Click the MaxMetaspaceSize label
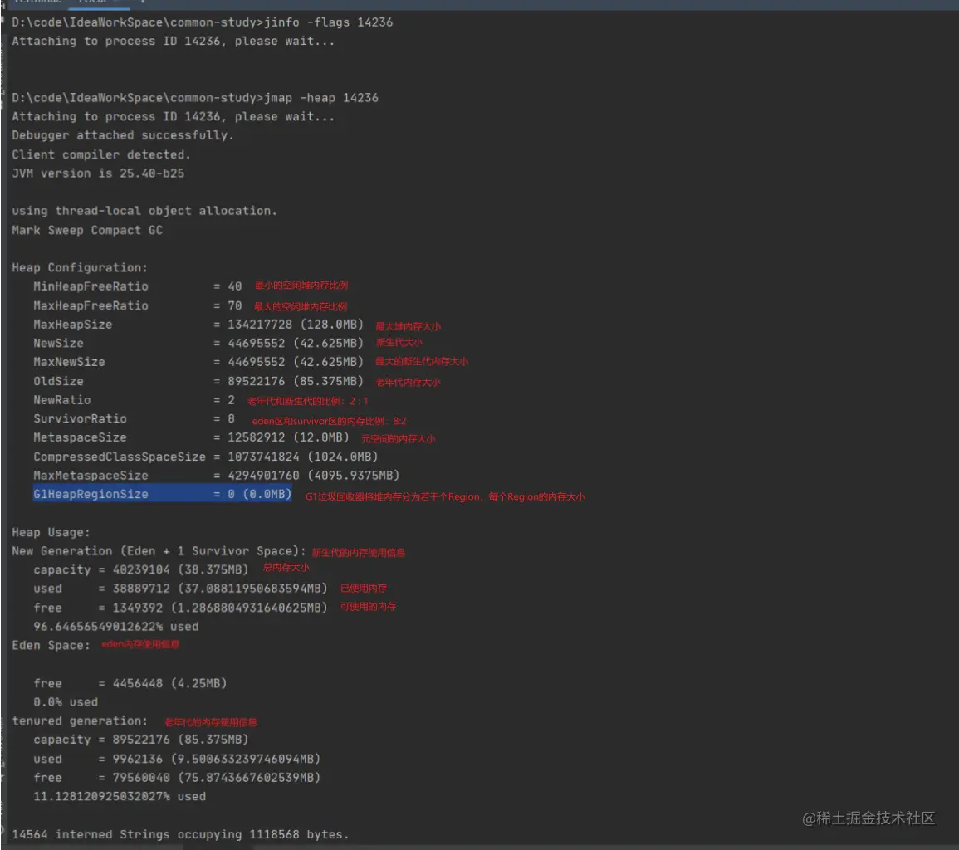Image resolution: width=959 pixels, height=850 pixels. pyautogui.click(x=91, y=476)
